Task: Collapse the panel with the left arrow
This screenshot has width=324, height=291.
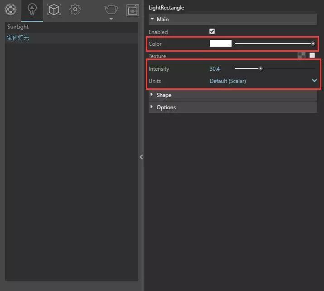Action: [x=141, y=157]
